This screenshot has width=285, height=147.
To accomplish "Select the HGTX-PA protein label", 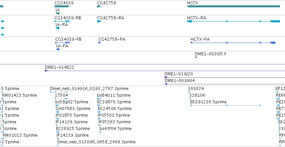I will click(x=200, y=39).
